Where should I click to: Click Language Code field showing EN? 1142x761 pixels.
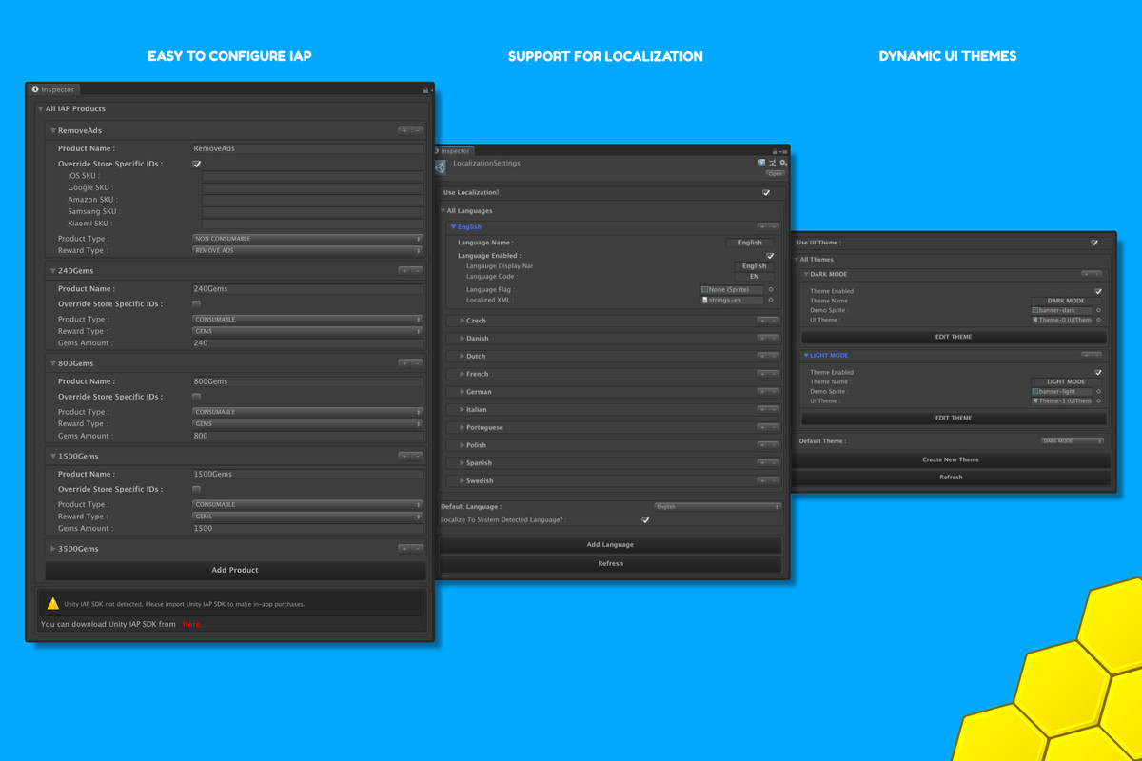point(754,277)
